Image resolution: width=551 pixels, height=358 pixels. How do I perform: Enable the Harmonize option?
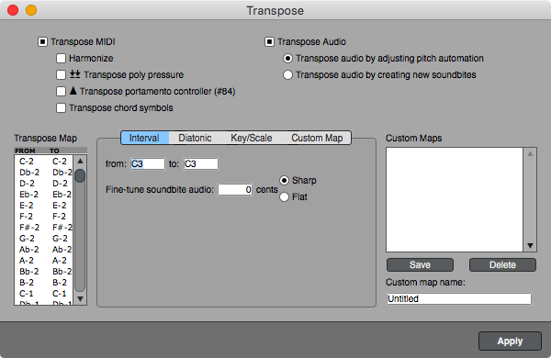(61, 59)
